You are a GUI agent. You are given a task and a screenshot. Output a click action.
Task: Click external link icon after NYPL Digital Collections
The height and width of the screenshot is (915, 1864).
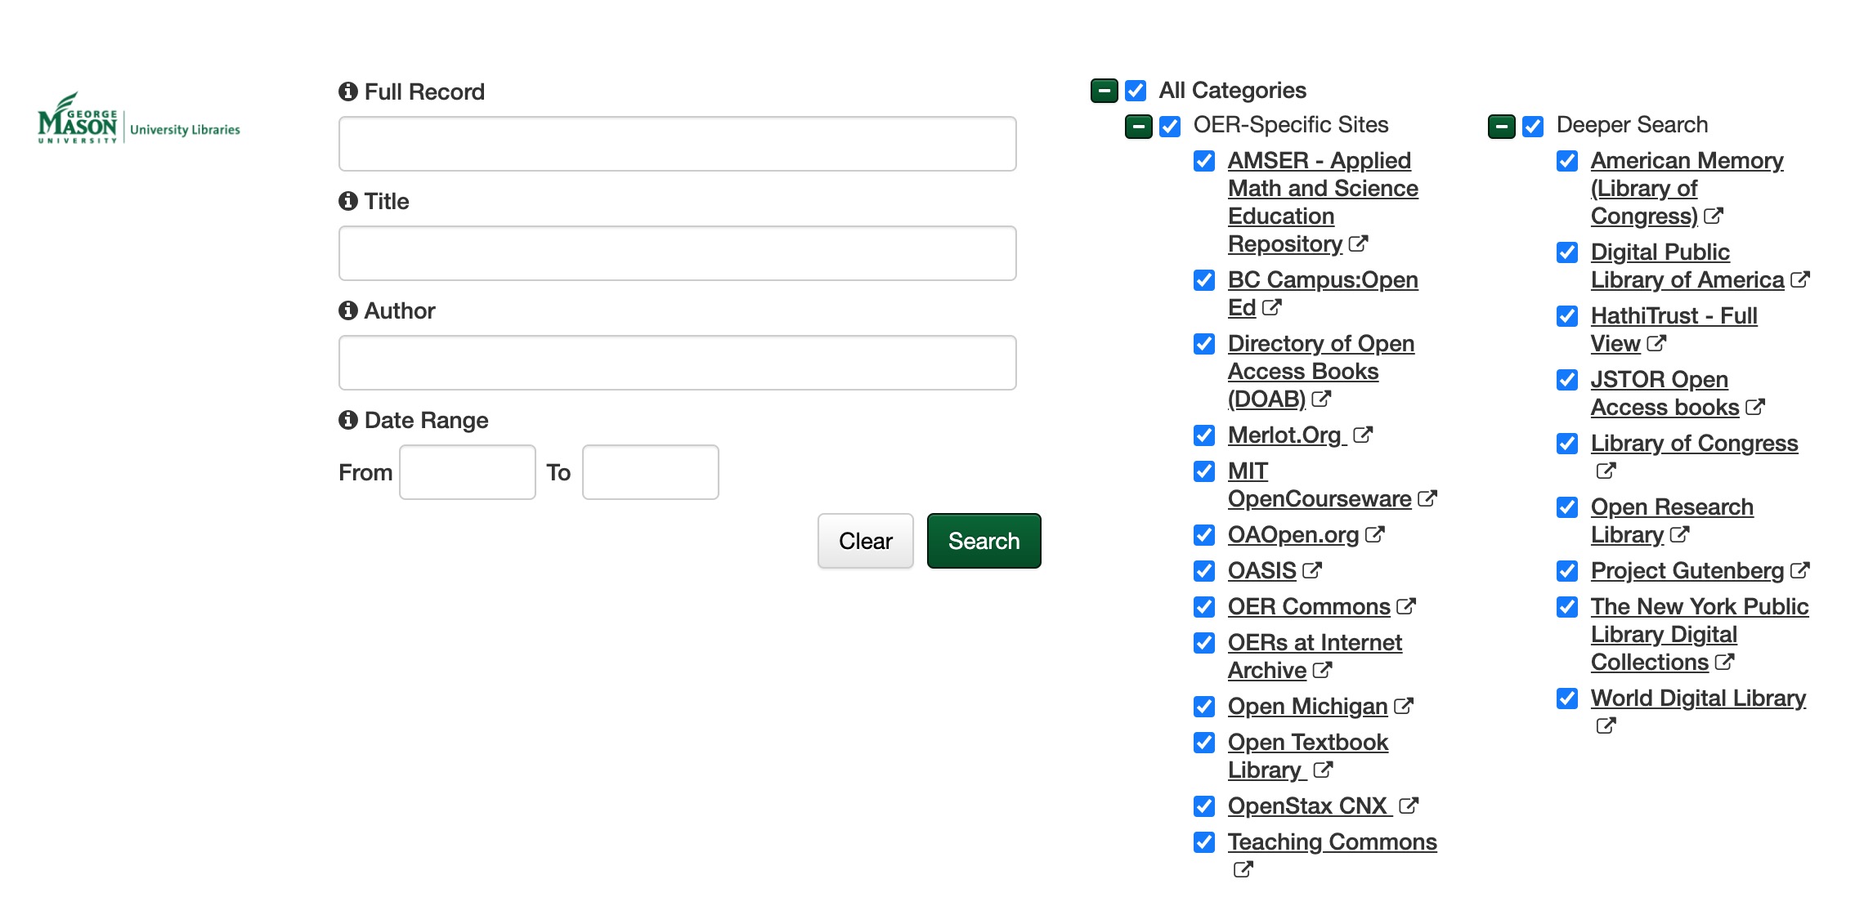1724,662
